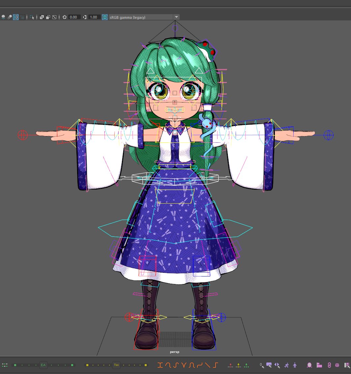The height and width of the screenshot is (374, 351).
Task: Select the blue circle foot control
Action: pos(221,317)
